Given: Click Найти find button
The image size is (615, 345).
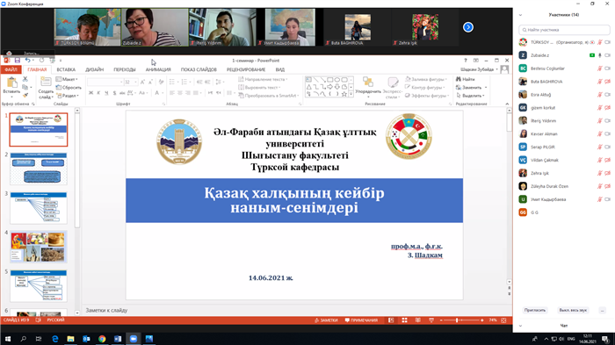Looking at the screenshot, I should (x=466, y=79).
